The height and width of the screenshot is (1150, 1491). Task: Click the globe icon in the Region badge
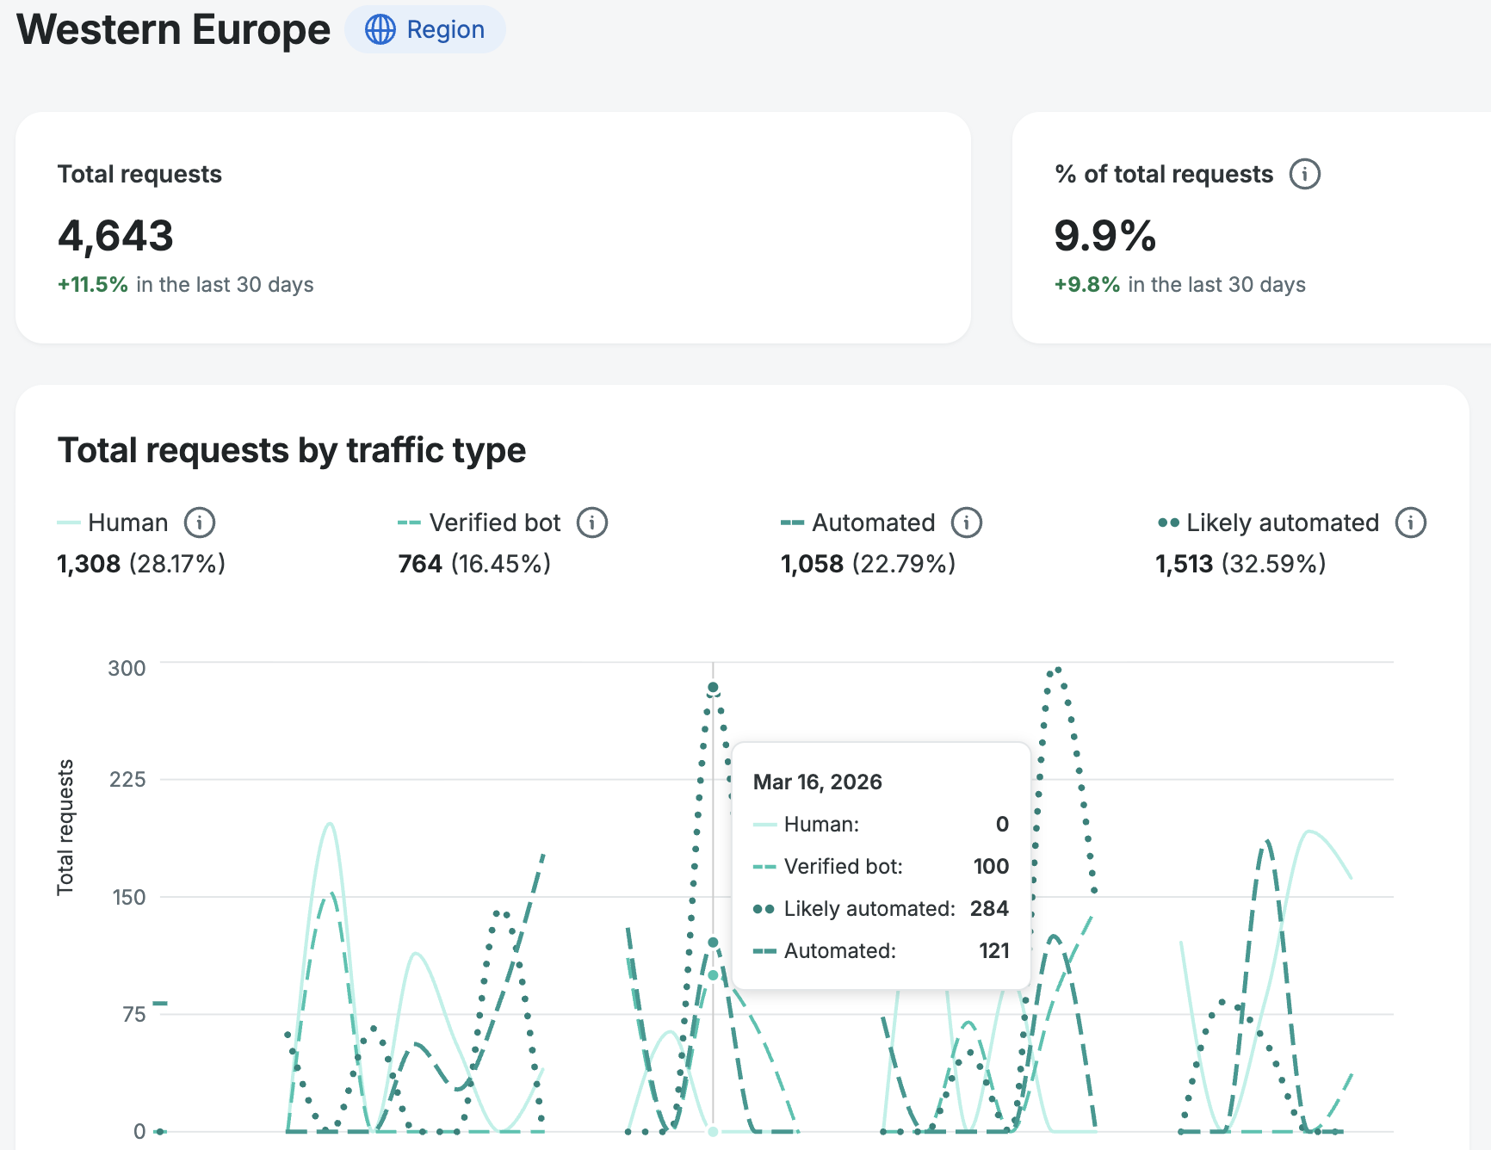click(380, 29)
